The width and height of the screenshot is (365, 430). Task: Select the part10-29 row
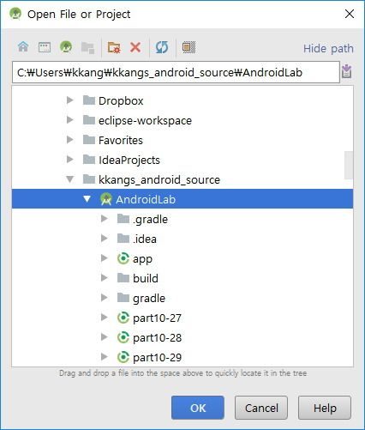pyautogui.click(x=182, y=357)
